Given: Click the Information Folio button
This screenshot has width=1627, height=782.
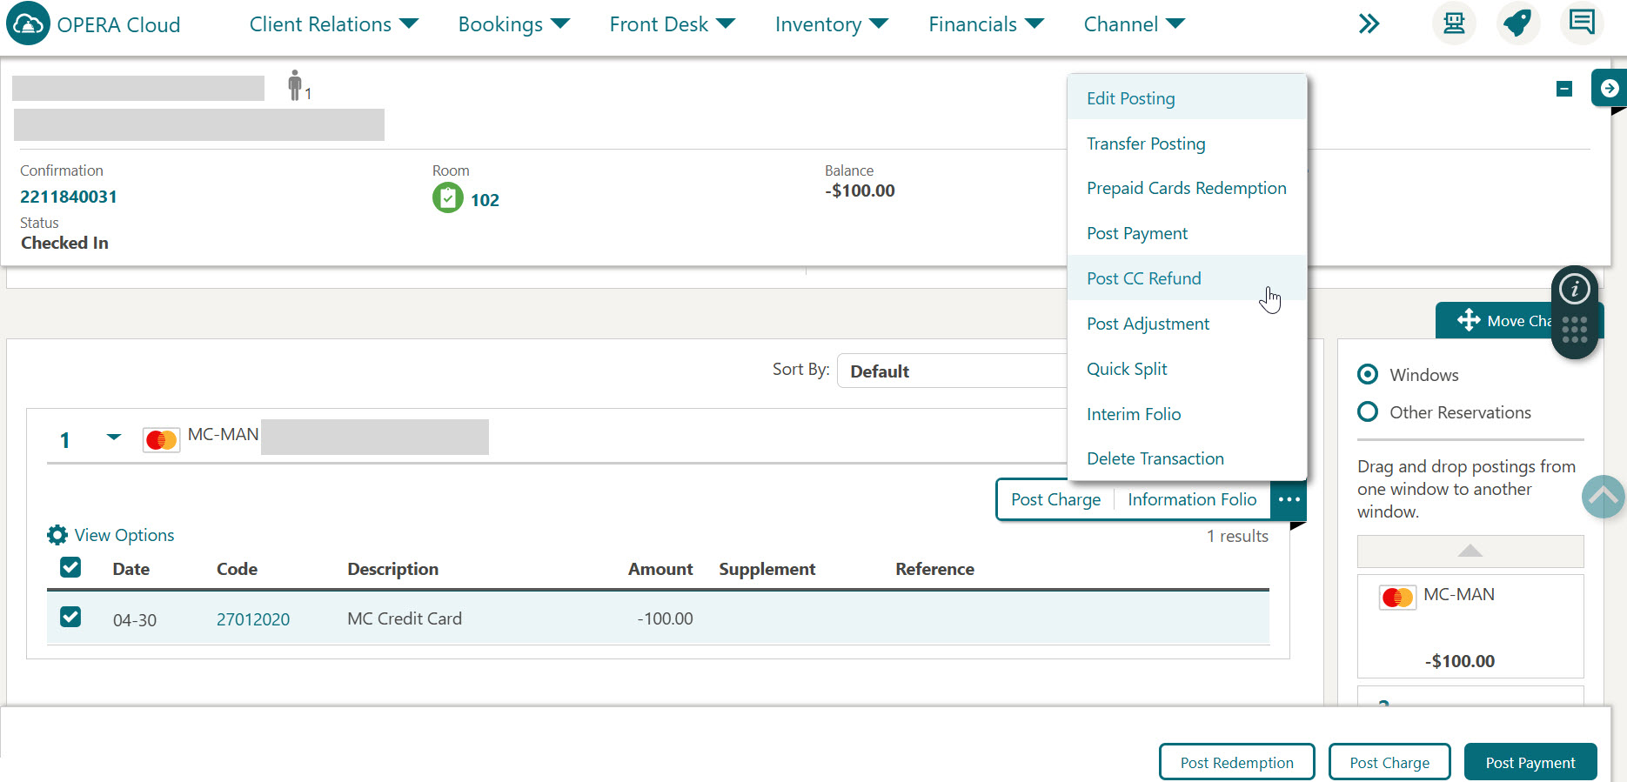Looking at the screenshot, I should point(1192,499).
